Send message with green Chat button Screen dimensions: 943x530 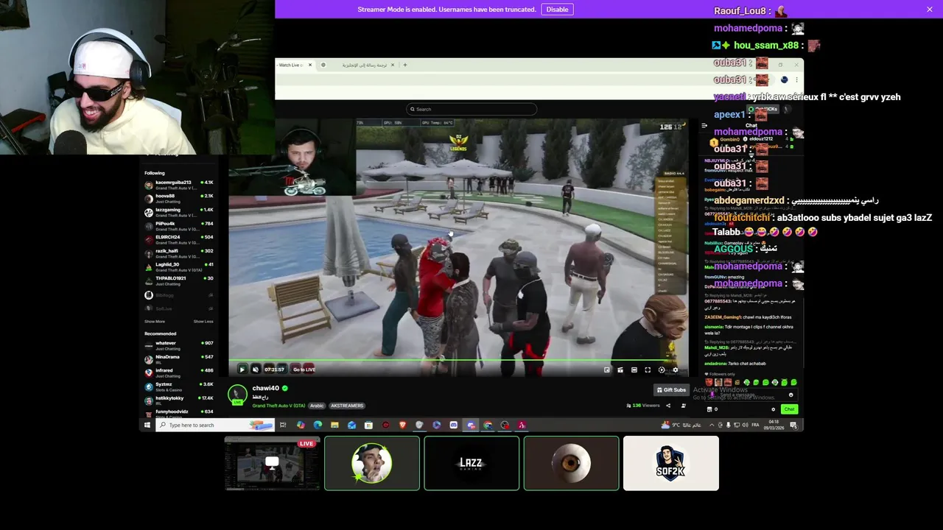pos(789,409)
